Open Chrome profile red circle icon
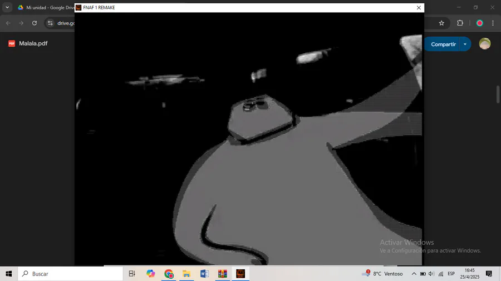Screen dimensions: 501x281 [x=480, y=23]
